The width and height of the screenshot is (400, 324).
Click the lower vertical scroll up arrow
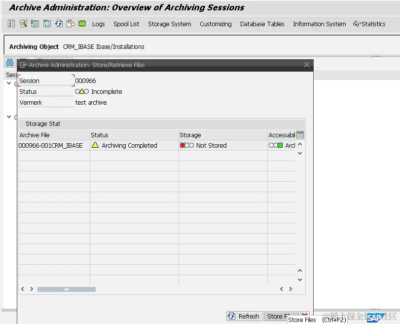point(300,271)
